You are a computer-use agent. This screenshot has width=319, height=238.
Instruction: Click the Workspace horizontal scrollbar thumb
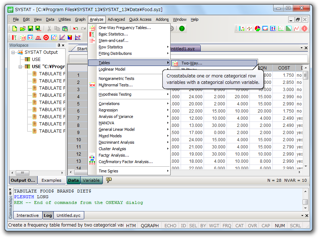[23, 173]
